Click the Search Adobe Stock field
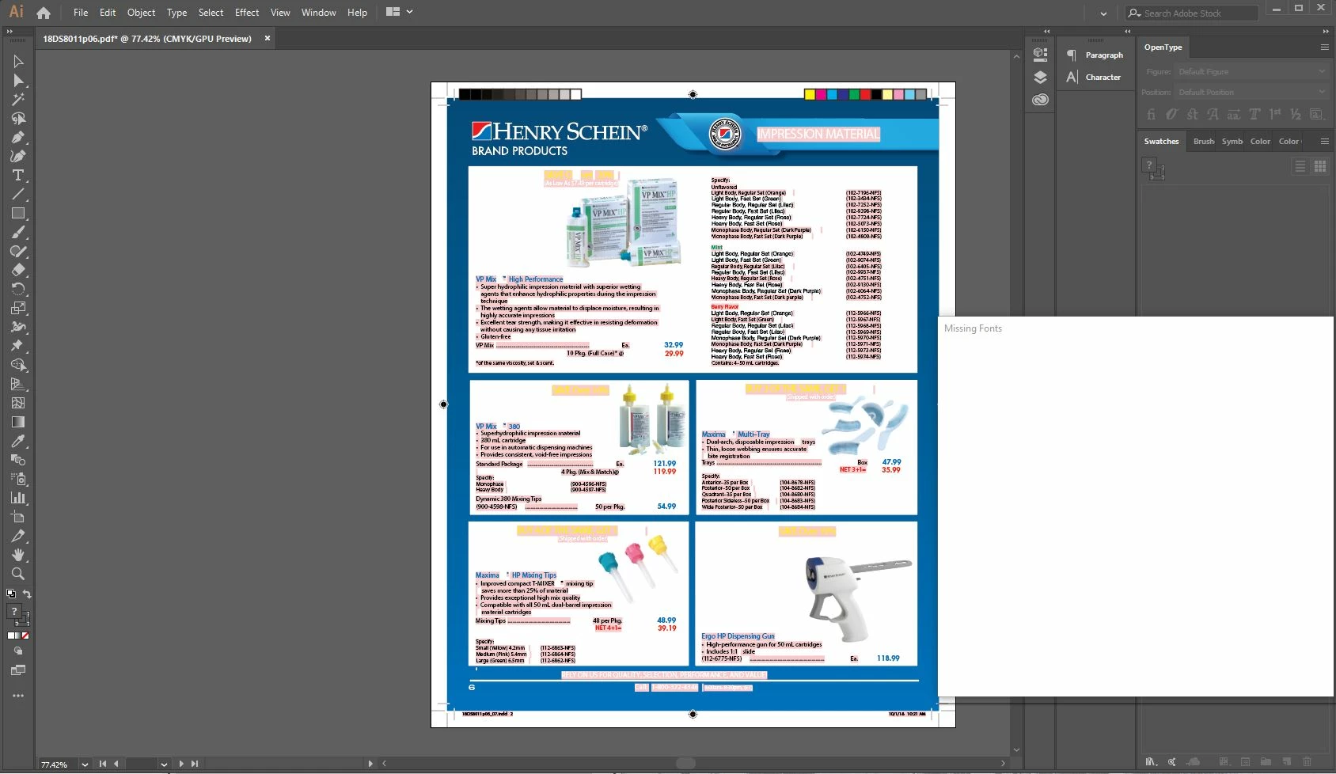The image size is (1336, 774). 1192,13
